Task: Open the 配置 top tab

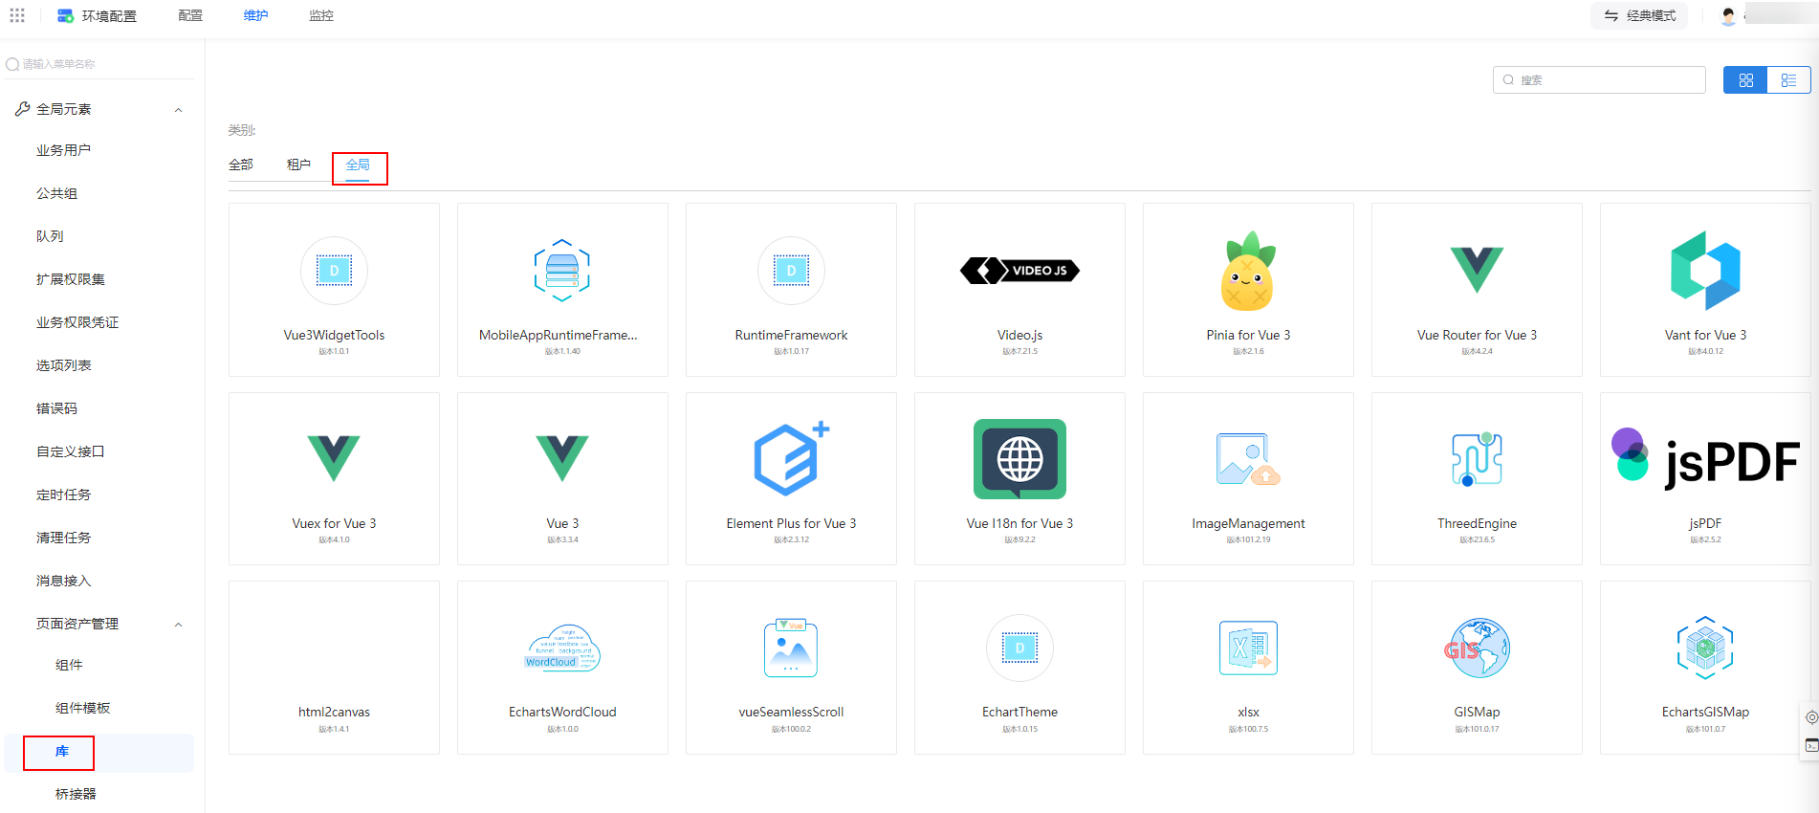Action: (x=190, y=15)
